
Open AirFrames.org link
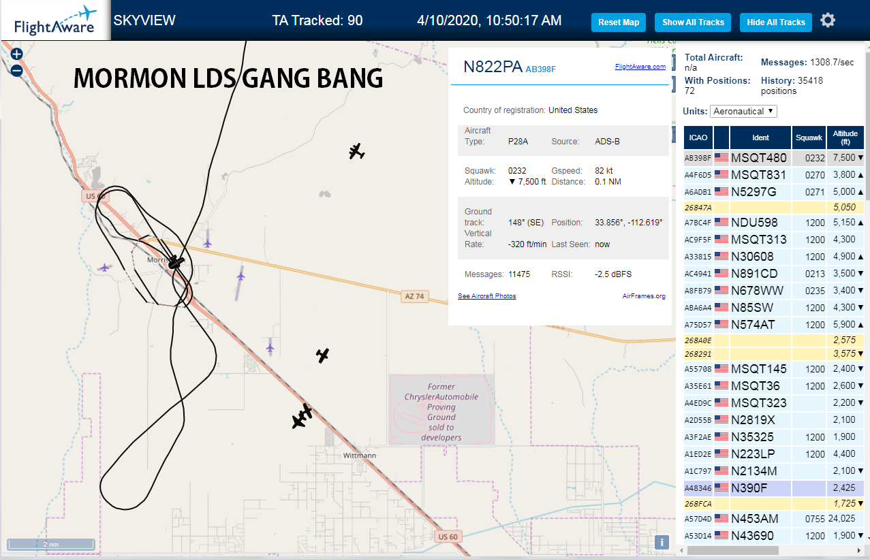coord(644,296)
